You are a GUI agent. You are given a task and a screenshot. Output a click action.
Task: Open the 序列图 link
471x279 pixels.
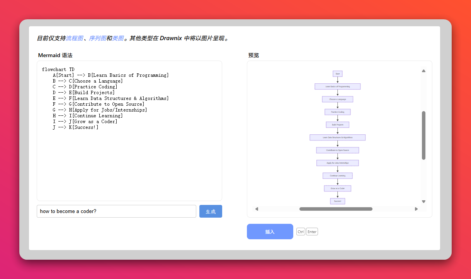(97, 38)
